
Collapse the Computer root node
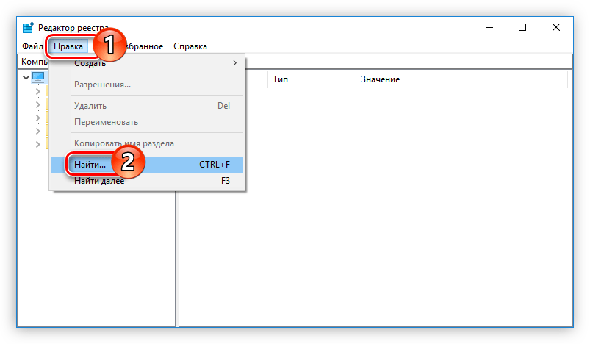click(x=26, y=77)
